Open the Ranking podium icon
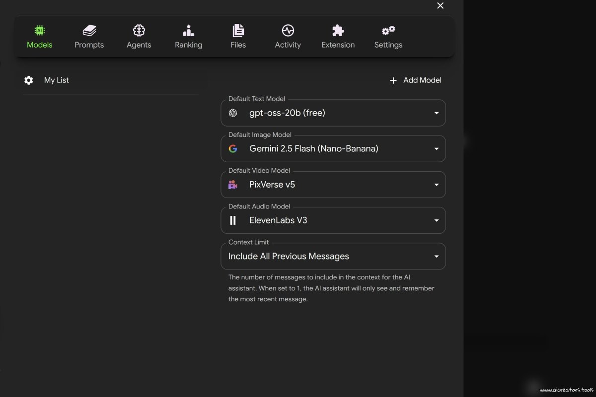The width and height of the screenshot is (596, 397). pos(188,30)
